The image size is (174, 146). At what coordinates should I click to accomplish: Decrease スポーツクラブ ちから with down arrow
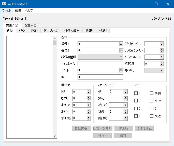tap(125, 99)
